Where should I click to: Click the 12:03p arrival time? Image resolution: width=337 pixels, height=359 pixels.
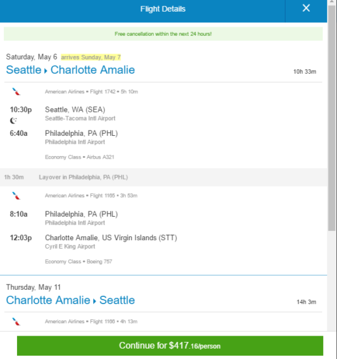pyautogui.click(x=21, y=238)
